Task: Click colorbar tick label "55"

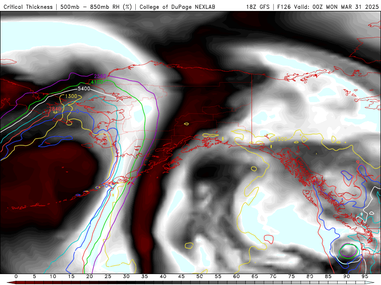Action: [218, 276]
